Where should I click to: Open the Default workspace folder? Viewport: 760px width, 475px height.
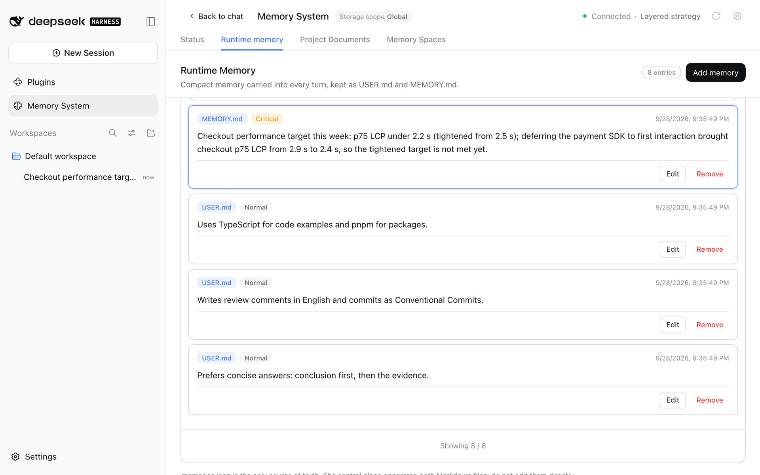point(83,156)
